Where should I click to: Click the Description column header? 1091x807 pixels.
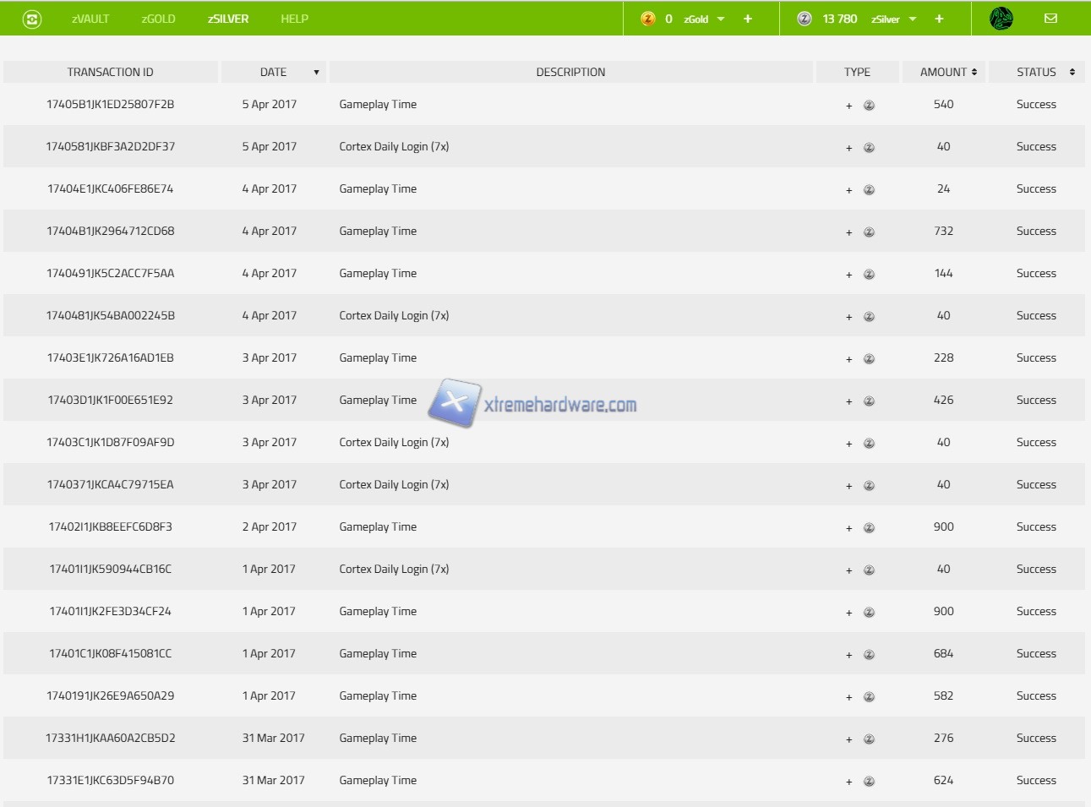point(570,72)
